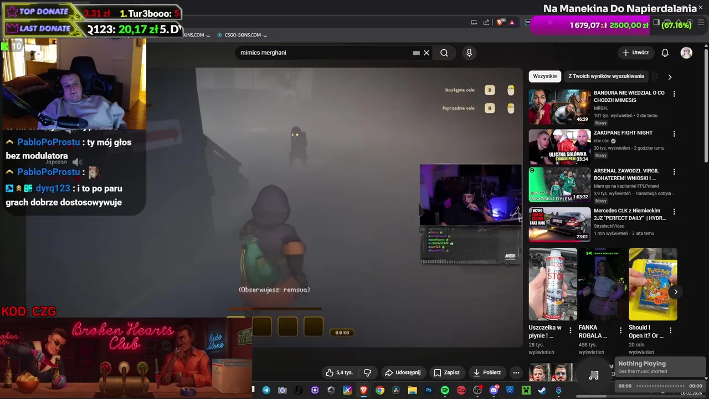Go to the StrzeleckiVideo channel

tap(609, 226)
